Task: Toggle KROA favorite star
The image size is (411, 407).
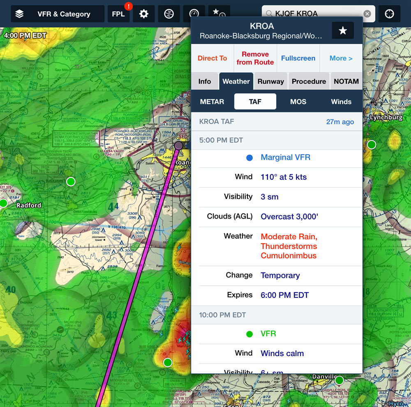Action: (x=343, y=31)
